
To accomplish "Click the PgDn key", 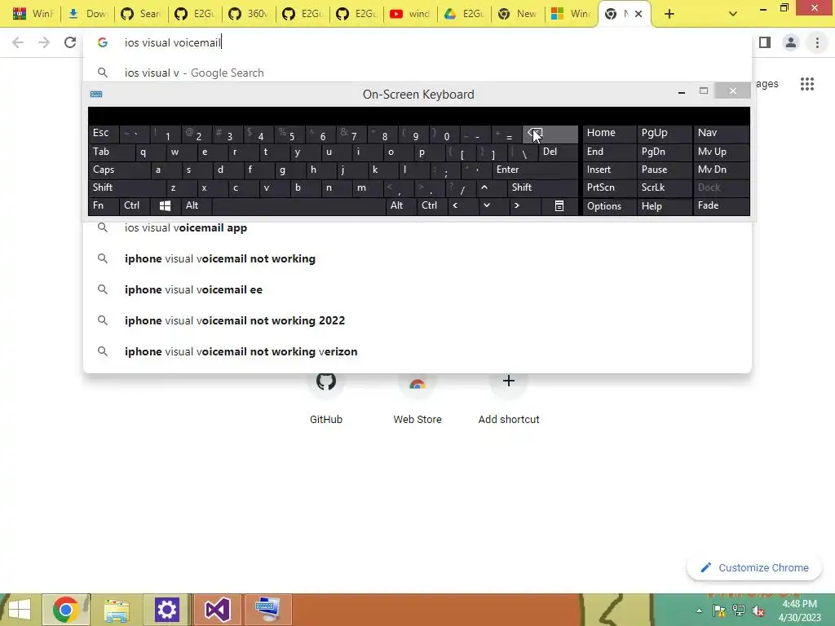I will click(x=665, y=152).
